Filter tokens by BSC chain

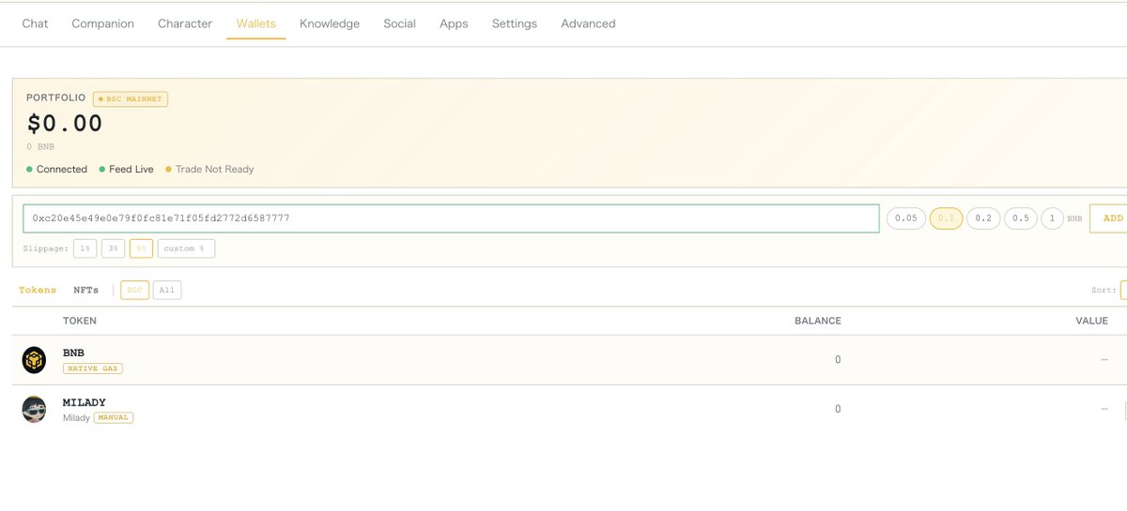(x=134, y=291)
